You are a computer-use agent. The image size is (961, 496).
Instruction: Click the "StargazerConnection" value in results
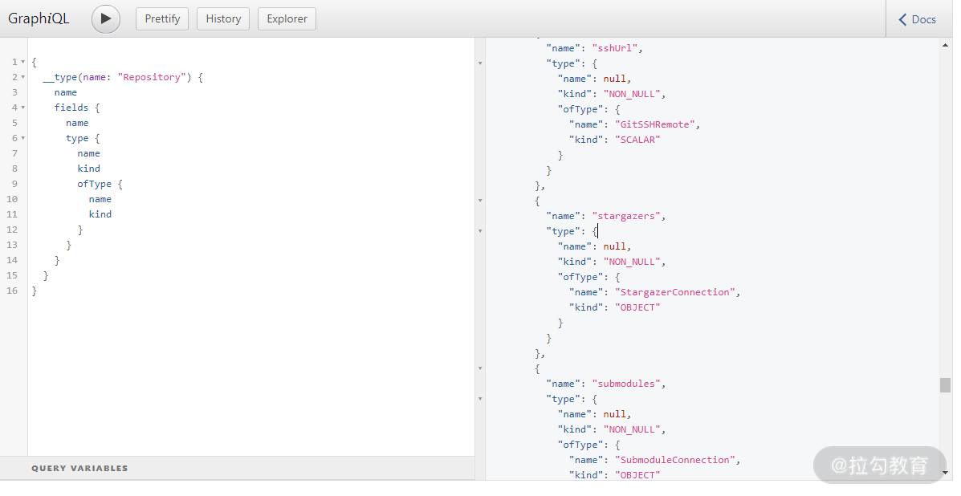[x=676, y=292]
